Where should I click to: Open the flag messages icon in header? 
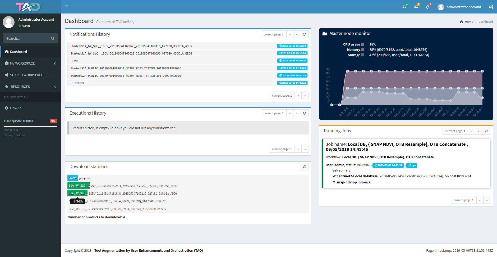[404, 7]
